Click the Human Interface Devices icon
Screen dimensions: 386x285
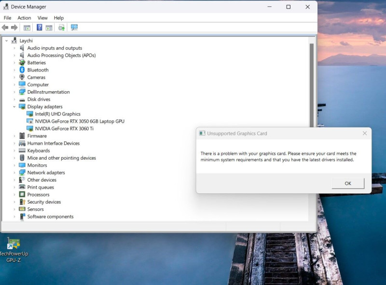(x=22, y=143)
